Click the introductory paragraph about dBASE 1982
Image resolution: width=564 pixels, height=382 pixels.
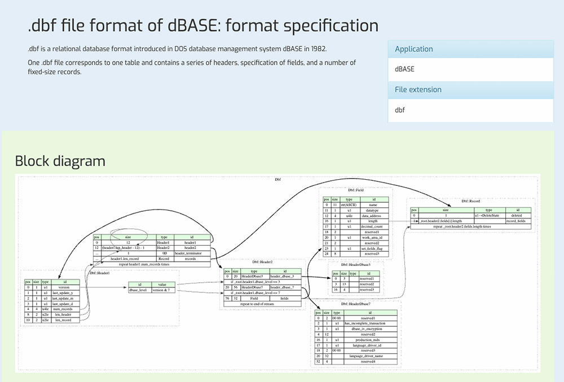click(x=177, y=49)
